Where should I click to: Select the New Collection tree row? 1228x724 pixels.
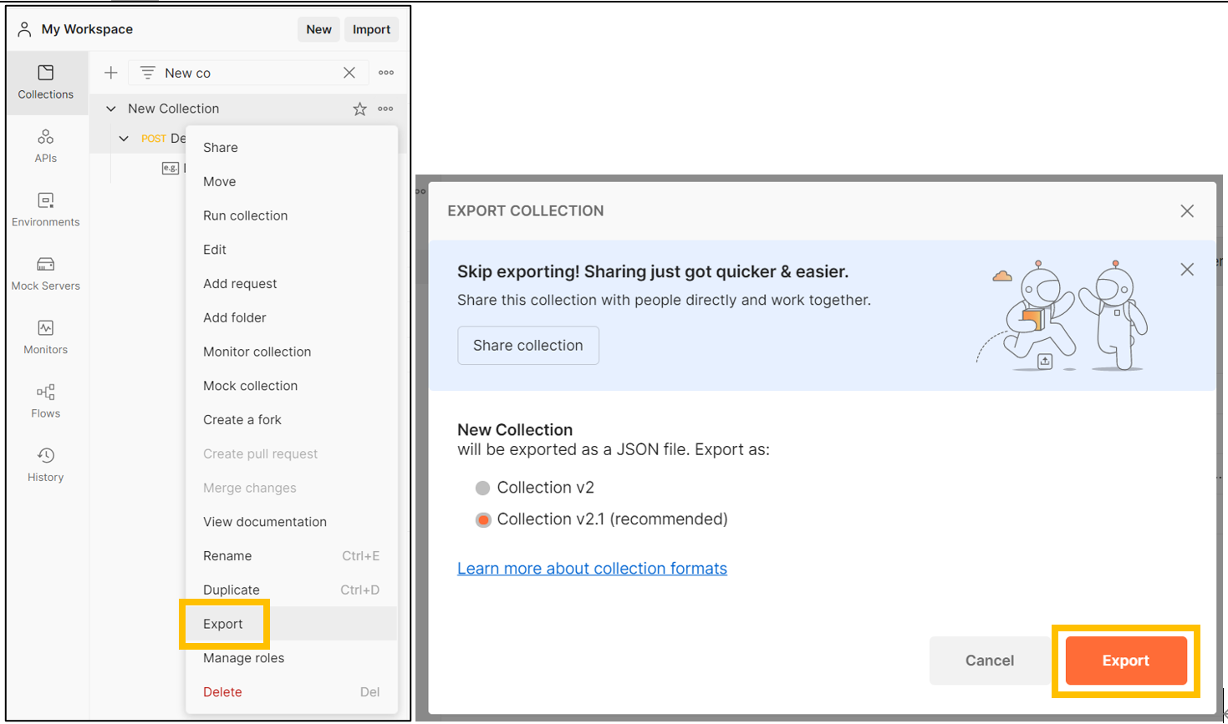click(x=248, y=109)
